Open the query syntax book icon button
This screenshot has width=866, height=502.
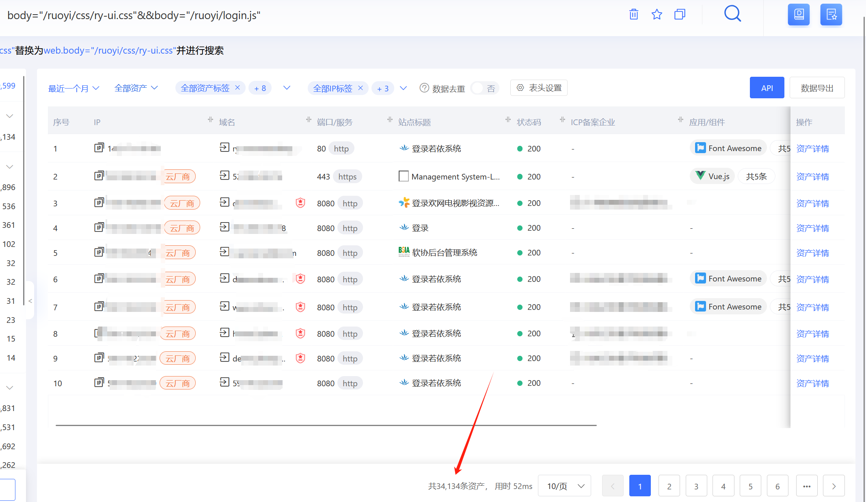798,15
